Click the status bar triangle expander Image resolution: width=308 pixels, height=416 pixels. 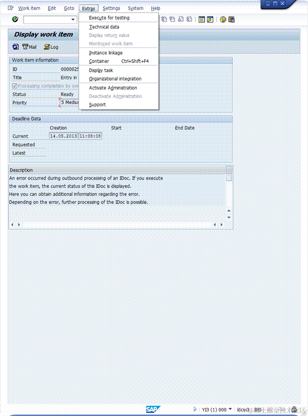click(195, 410)
